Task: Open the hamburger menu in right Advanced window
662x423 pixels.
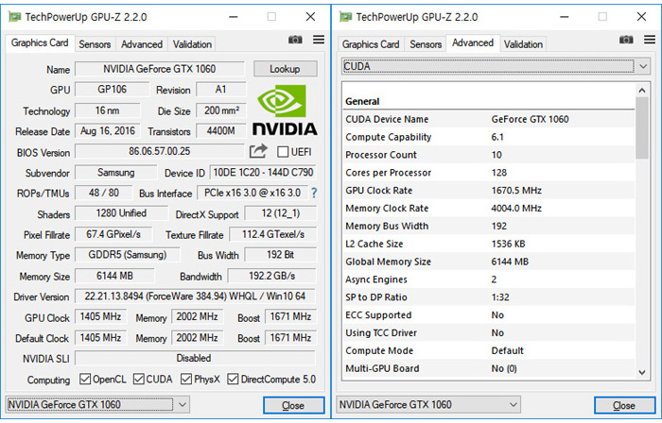Action: [650, 40]
